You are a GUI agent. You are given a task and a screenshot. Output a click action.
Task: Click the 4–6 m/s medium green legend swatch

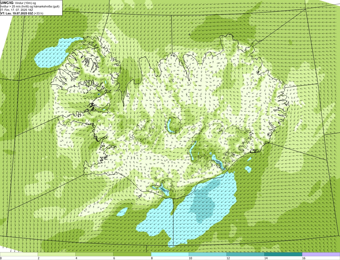[95, 254]
